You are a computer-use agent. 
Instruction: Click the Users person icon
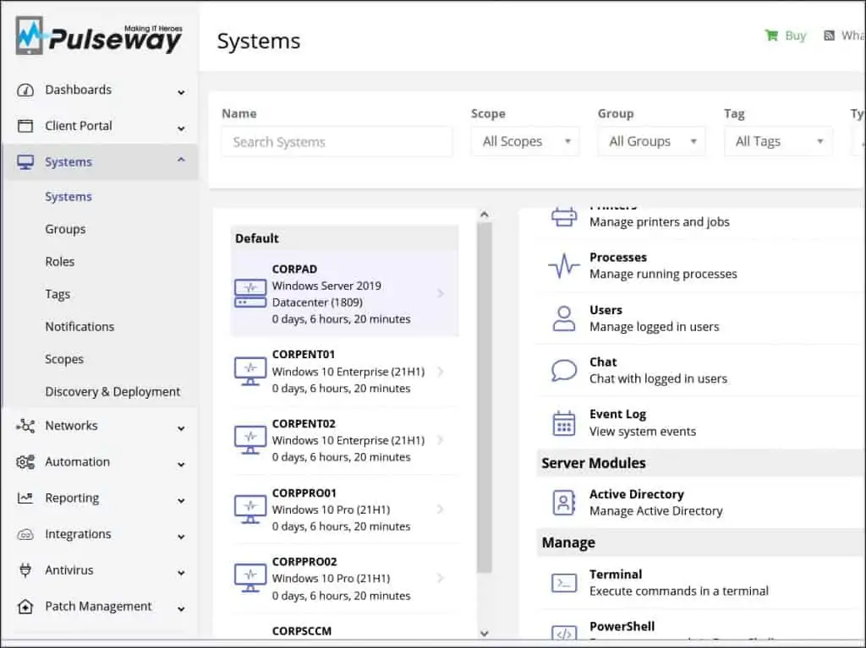[564, 319]
